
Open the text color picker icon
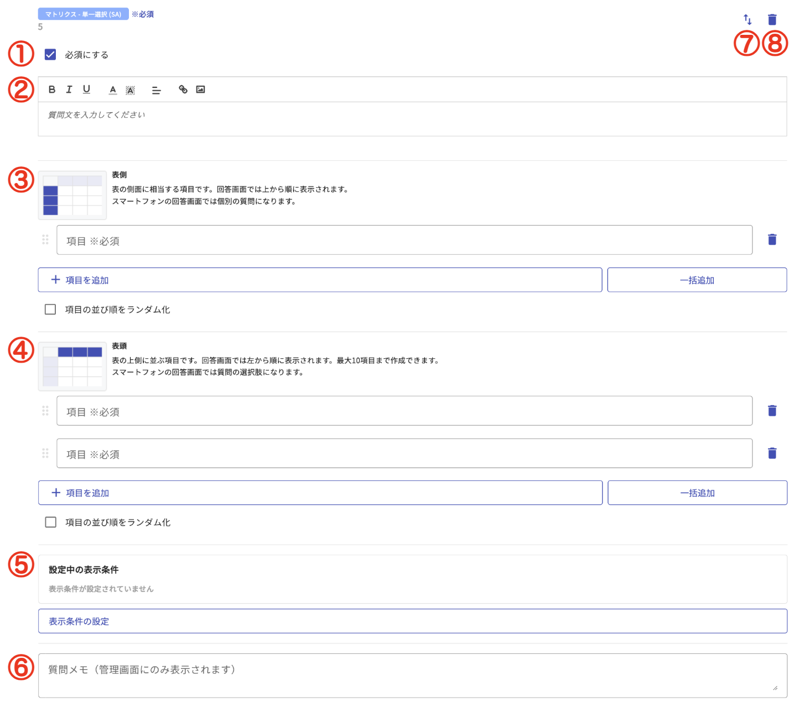112,89
